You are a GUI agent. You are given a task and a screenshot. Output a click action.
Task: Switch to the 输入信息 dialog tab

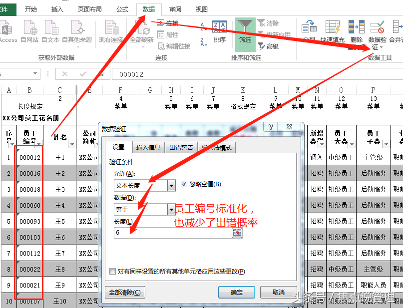148,147
